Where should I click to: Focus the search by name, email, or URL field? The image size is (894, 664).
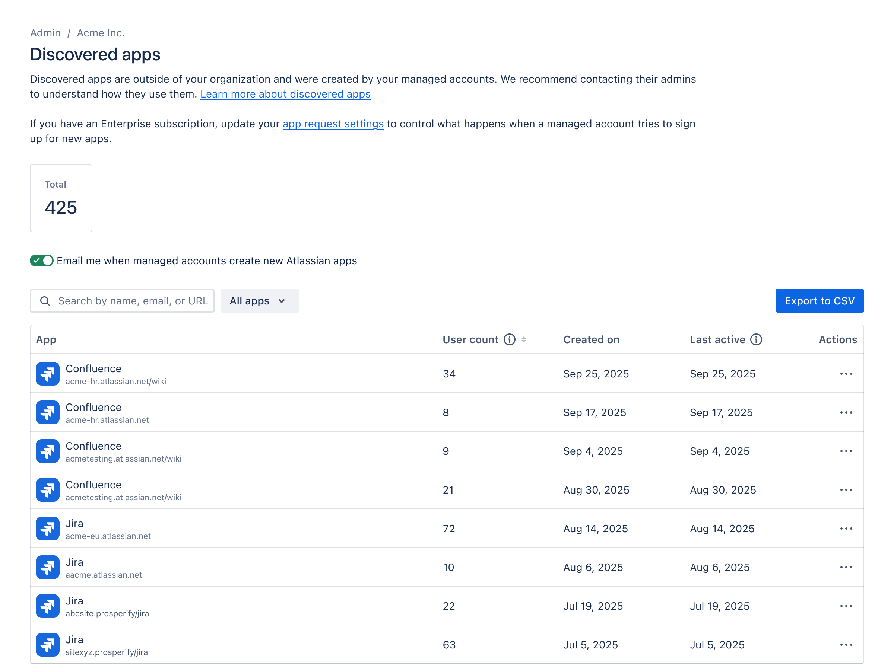coord(122,301)
